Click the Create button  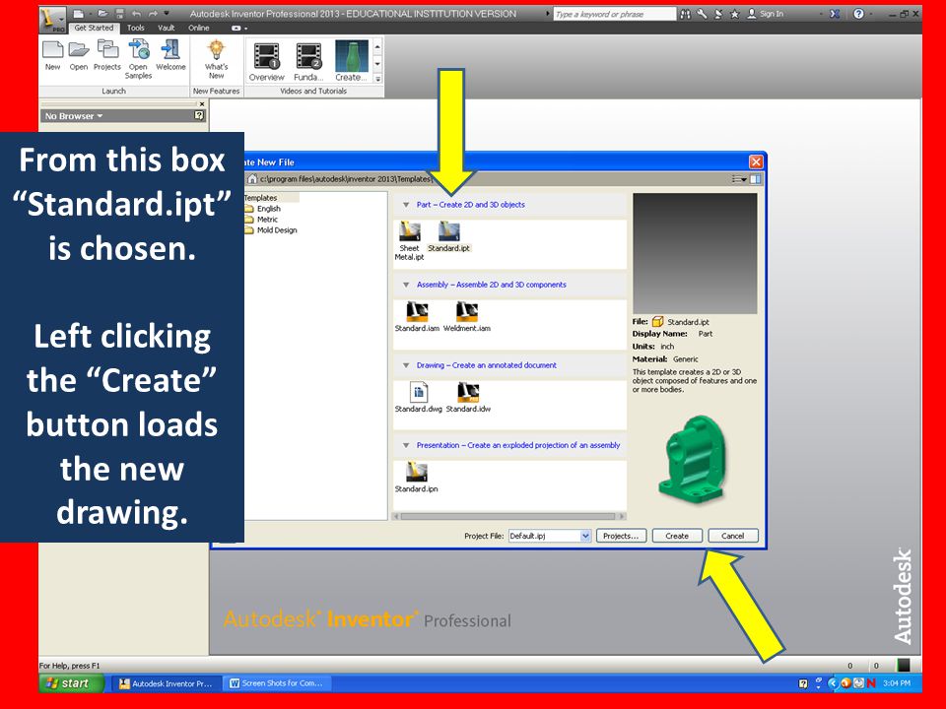click(x=677, y=536)
